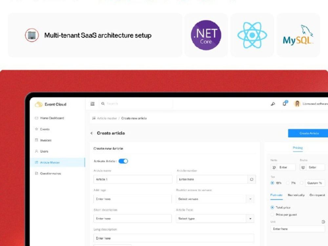
Task: Click the Event Cloud logo icon
Action: (x=39, y=104)
